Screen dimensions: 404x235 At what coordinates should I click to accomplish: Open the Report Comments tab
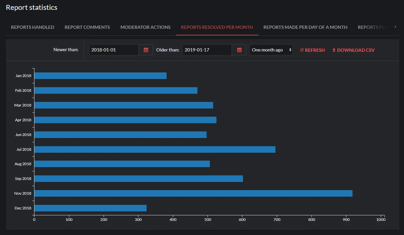87,27
